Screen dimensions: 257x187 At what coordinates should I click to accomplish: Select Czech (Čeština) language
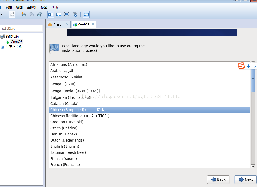click(x=150, y=128)
